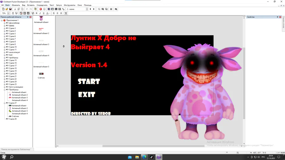This screenshot has height=160, width=285.
Task: Open the Запуск menu
Action: (59, 5)
